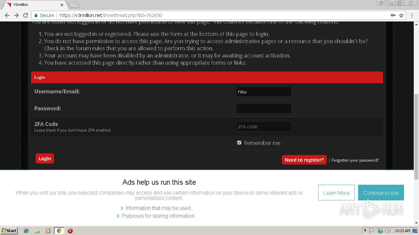
Task: Open the red Opera icon in taskbar
Action: [x=70, y=231]
